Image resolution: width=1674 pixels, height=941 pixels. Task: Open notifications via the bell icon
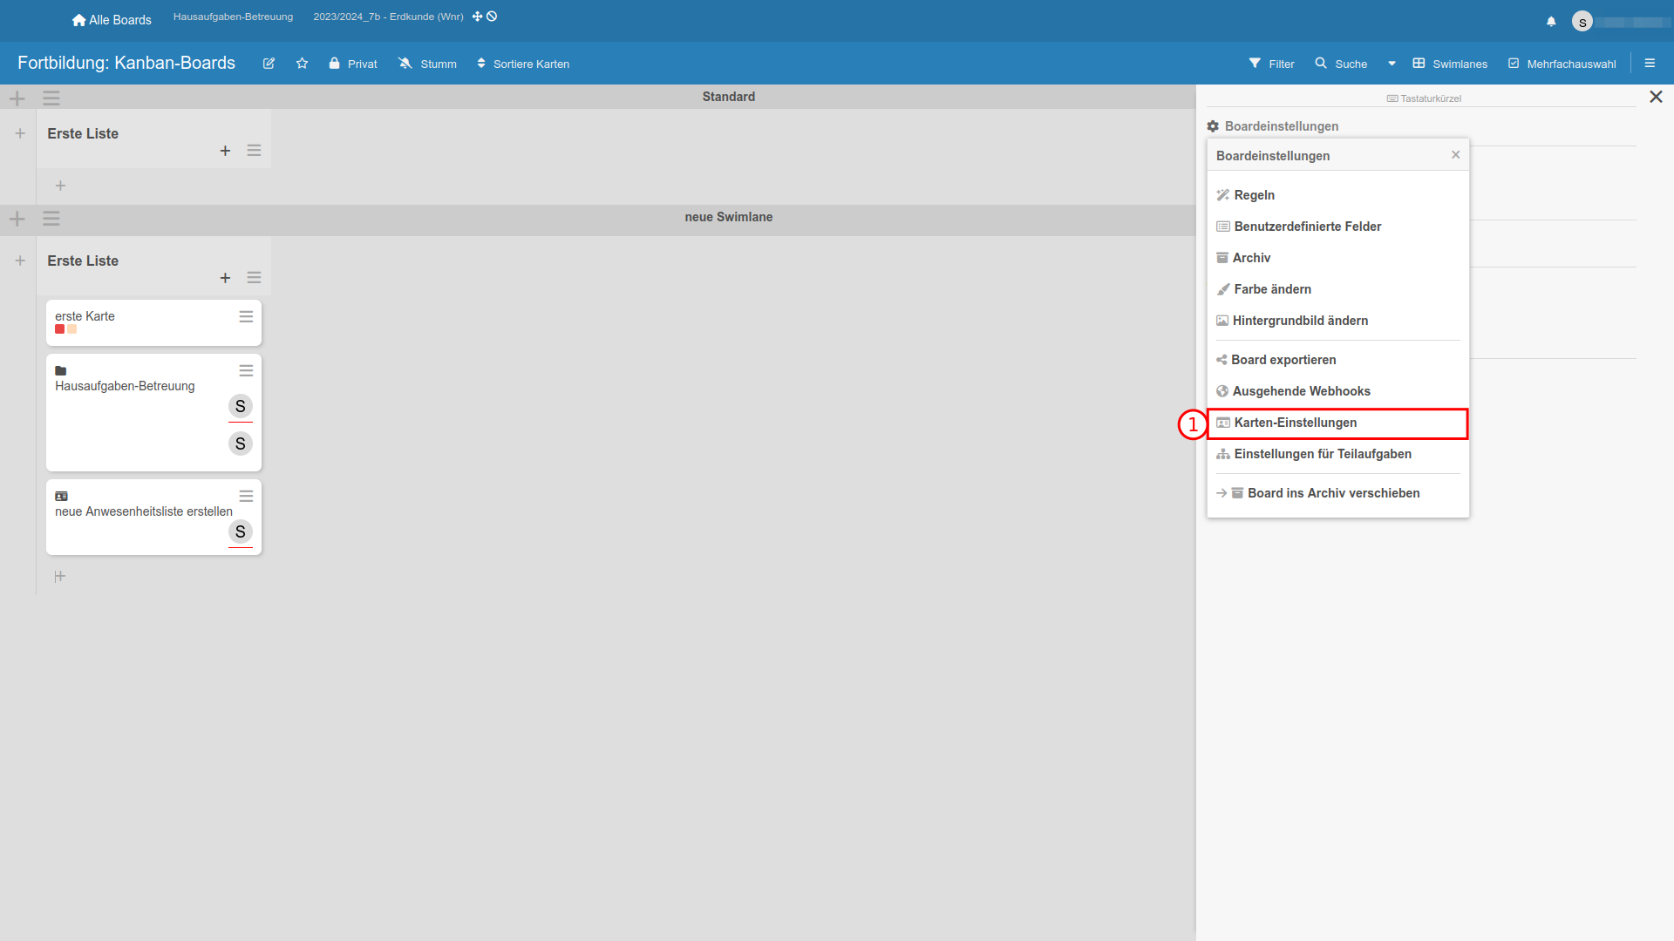pyautogui.click(x=1551, y=21)
